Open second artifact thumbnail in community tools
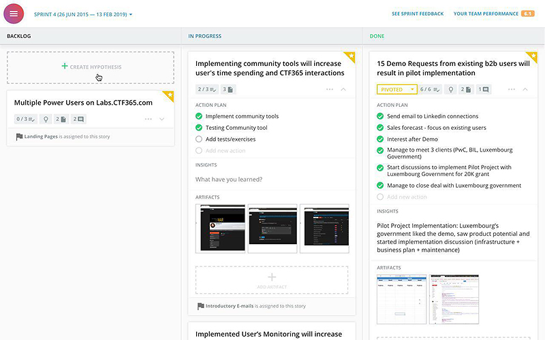This screenshot has width=545, height=340. (x=272, y=228)
